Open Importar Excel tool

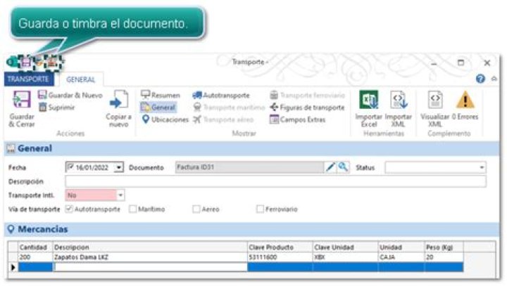[x=369, y=100]
